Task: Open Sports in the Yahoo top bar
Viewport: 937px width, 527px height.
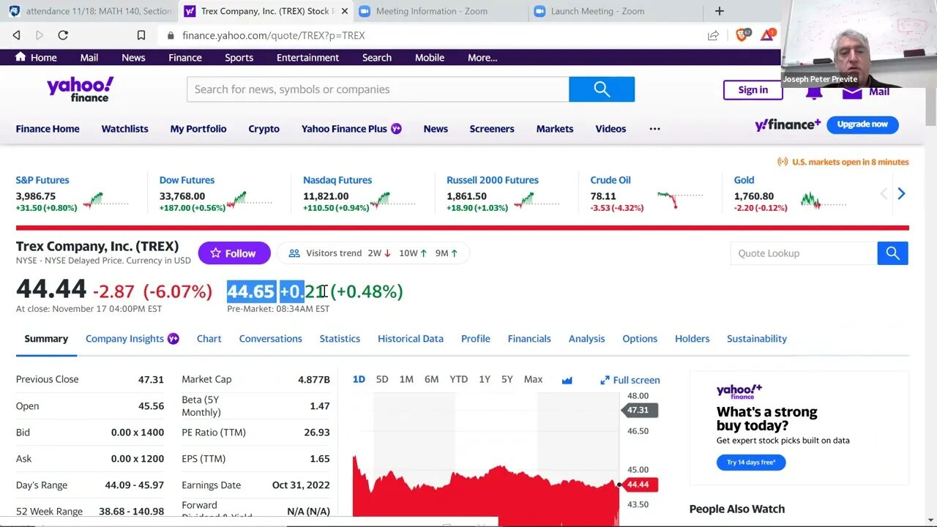Action: 239,58
